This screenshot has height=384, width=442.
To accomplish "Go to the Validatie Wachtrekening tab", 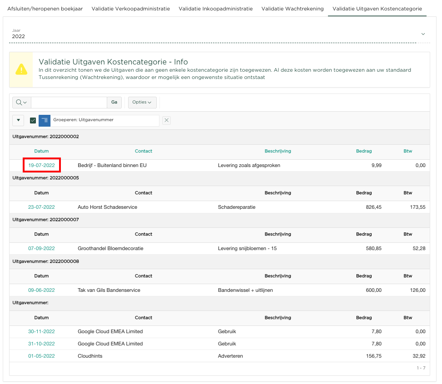I will click(x=293, y=9).
